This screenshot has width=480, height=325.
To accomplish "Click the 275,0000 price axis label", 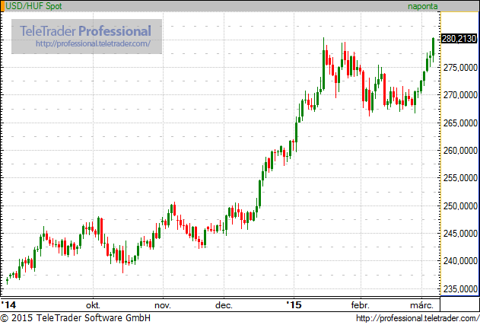I will (460, 68).
